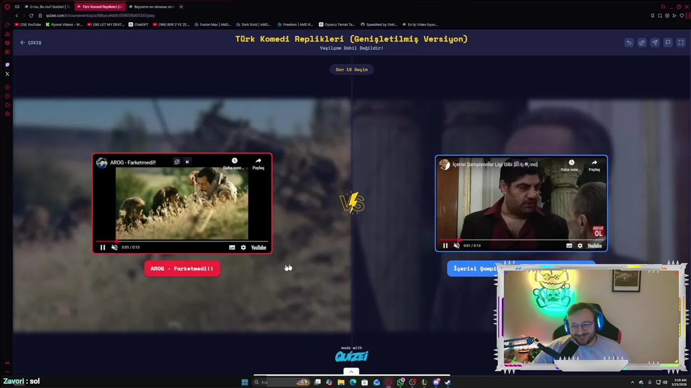
Task: Open Discord from the taskbar
Action: click(436, 382)
